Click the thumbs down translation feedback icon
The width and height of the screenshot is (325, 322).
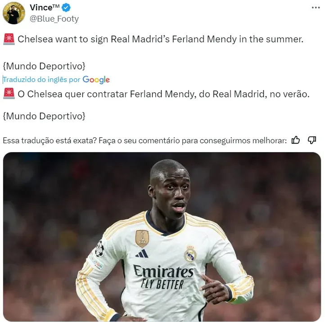312,140
